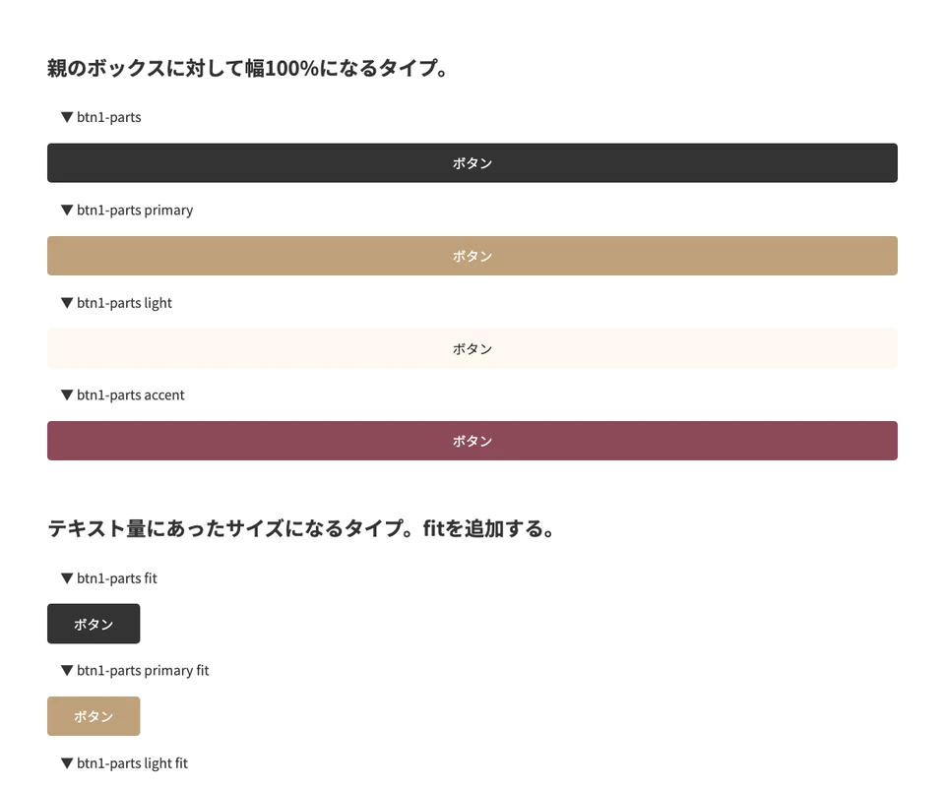This screenshot has width=945, height=787.
Task: Click the "btn1-parts primary" label text
Action: click(x=135, y=210)
